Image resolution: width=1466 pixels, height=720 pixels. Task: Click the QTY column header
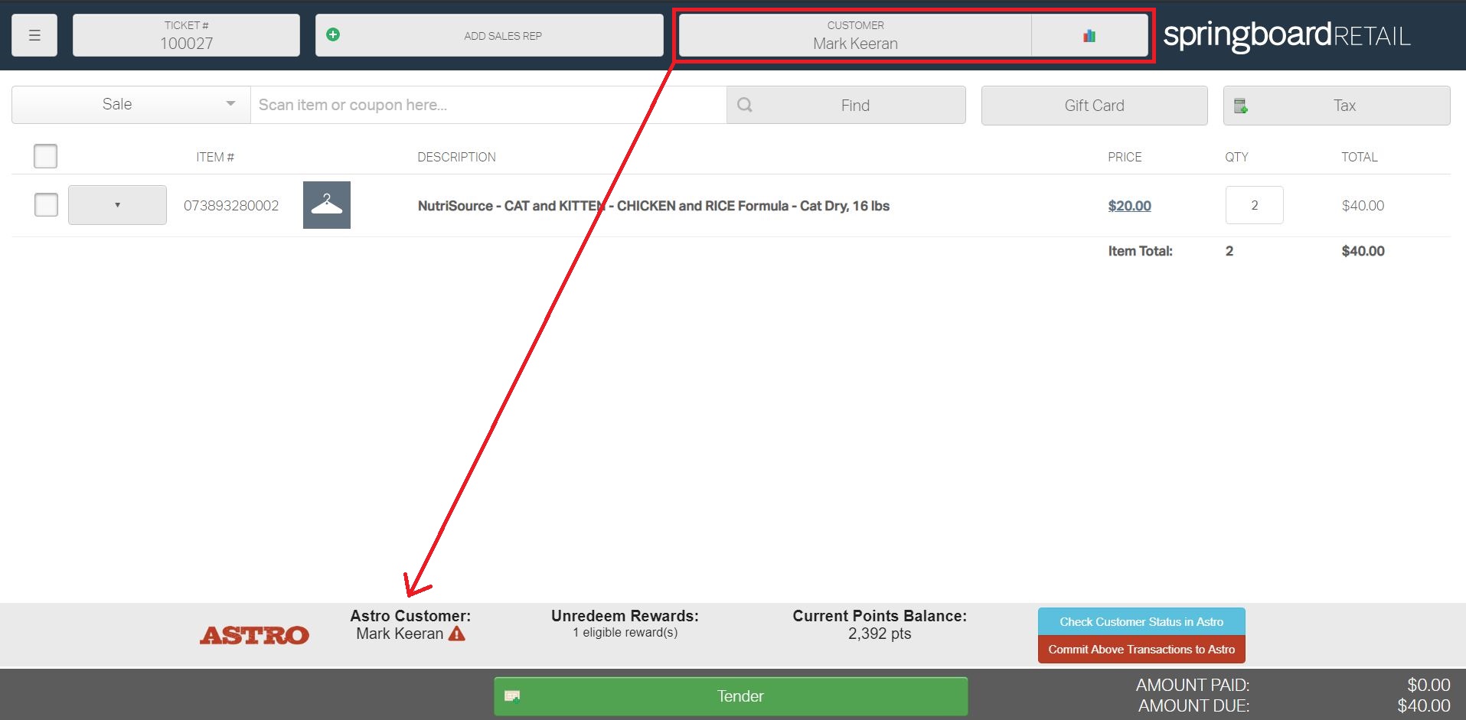[1236, 157]
